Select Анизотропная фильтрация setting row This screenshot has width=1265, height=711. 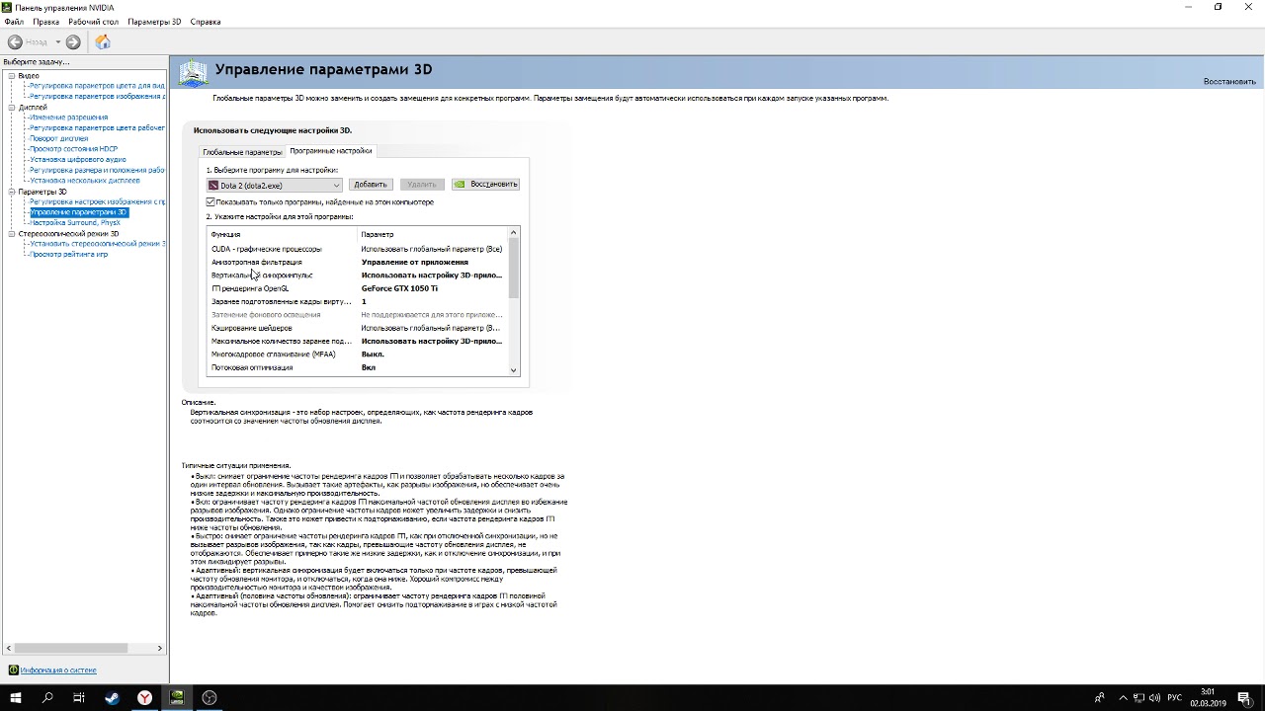coord(357,263)
